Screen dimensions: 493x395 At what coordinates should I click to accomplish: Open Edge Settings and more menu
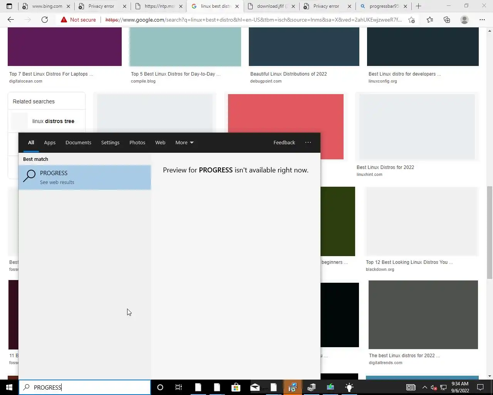pos(482,20)
